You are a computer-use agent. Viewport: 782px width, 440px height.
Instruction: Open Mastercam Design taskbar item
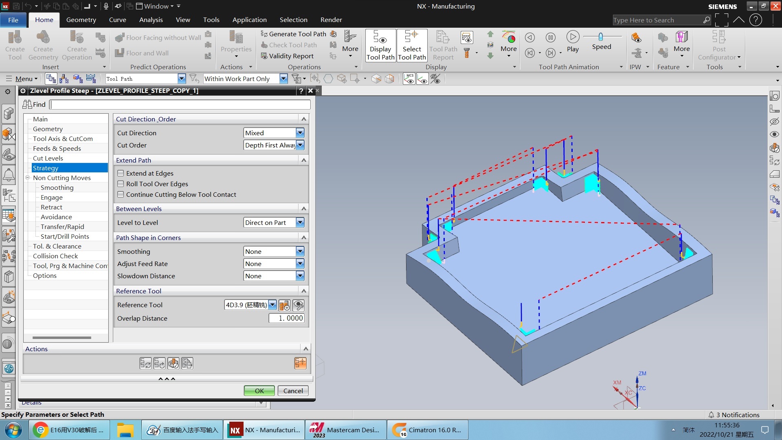pyautogui.click(x=345, y=430)
